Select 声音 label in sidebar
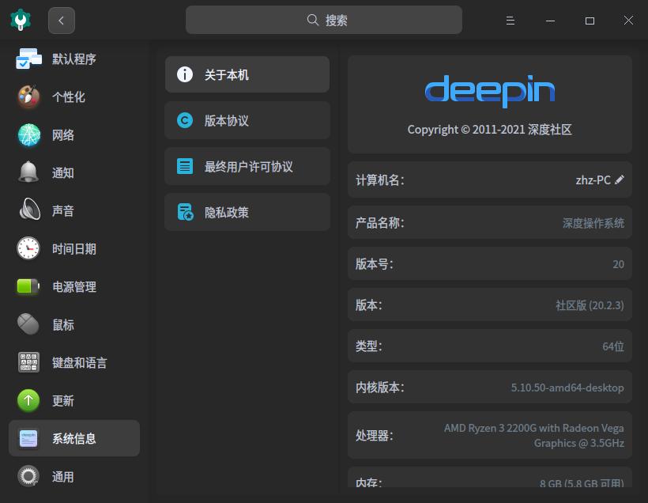 point(63,211)
